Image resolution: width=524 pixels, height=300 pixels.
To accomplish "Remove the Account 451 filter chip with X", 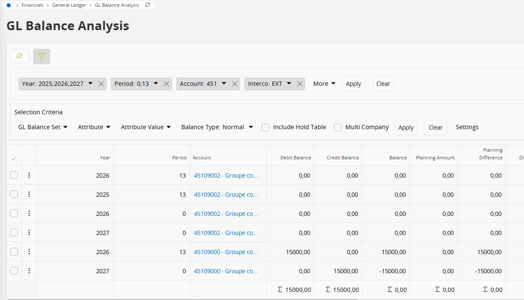I will (235, 84).
